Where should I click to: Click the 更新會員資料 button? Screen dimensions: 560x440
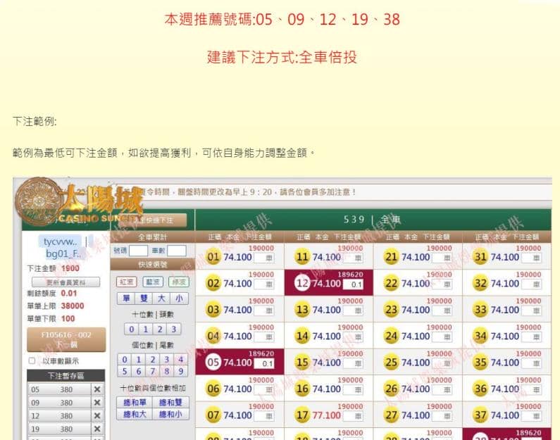click(66, 282)
